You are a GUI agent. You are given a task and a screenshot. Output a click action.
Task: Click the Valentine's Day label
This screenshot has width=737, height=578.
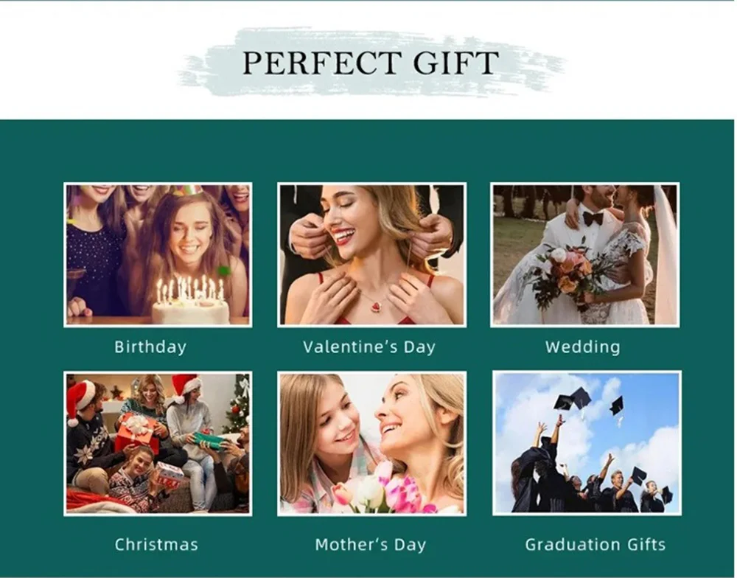[369, 347]
